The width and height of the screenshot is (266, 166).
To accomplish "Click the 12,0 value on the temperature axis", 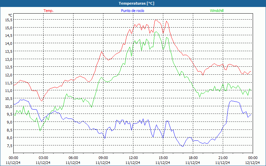I will coord(9,75).
